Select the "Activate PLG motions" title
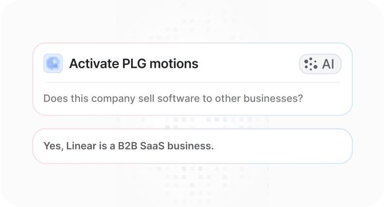Image resolution: width=384 pixels, height=207 pixels. click(134, 64)
